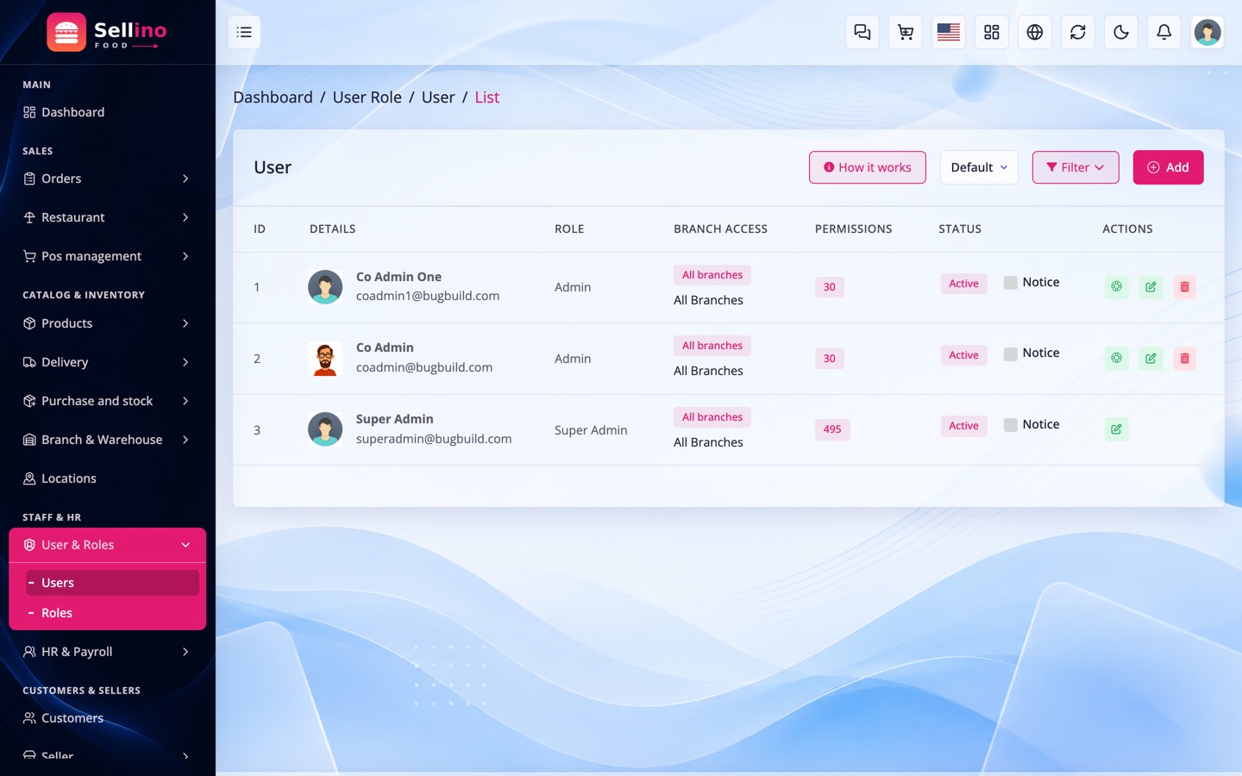Open the shopping cart POS icon
This screenshot has width=1242, height=776.
click(x=906, y=32)
